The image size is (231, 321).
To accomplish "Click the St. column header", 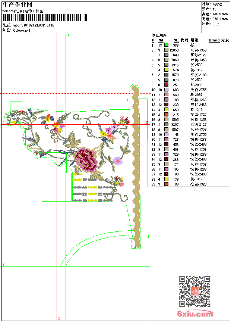I will click(176, 40).
